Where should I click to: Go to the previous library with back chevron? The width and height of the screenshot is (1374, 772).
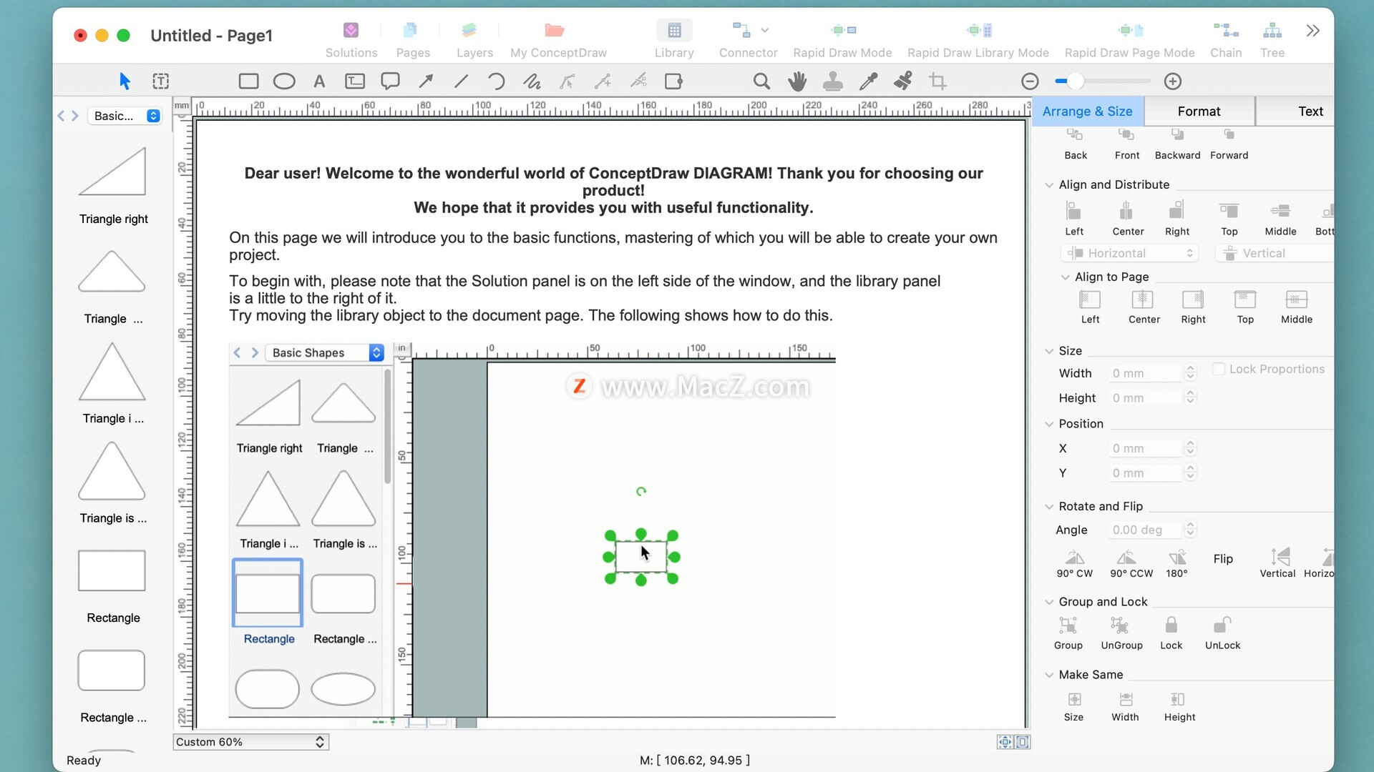pos(61,116)
